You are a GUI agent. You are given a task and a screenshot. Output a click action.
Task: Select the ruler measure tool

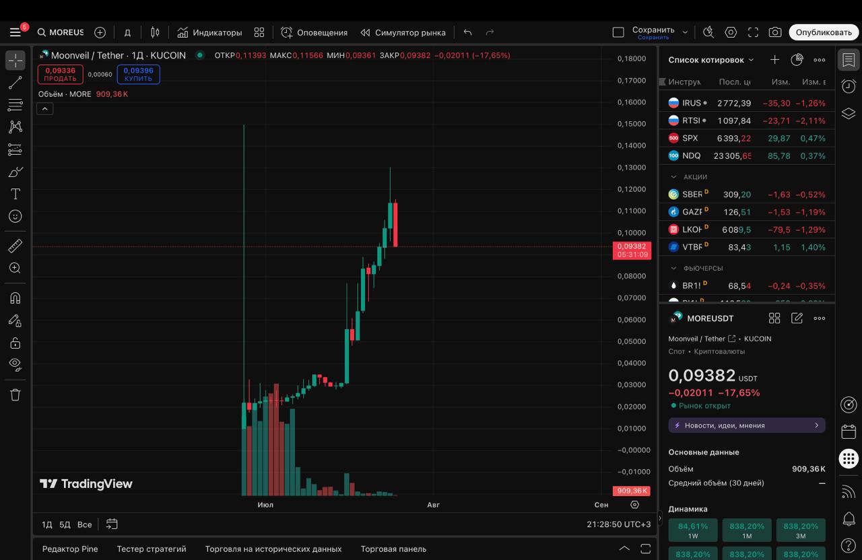pos(15,246)
